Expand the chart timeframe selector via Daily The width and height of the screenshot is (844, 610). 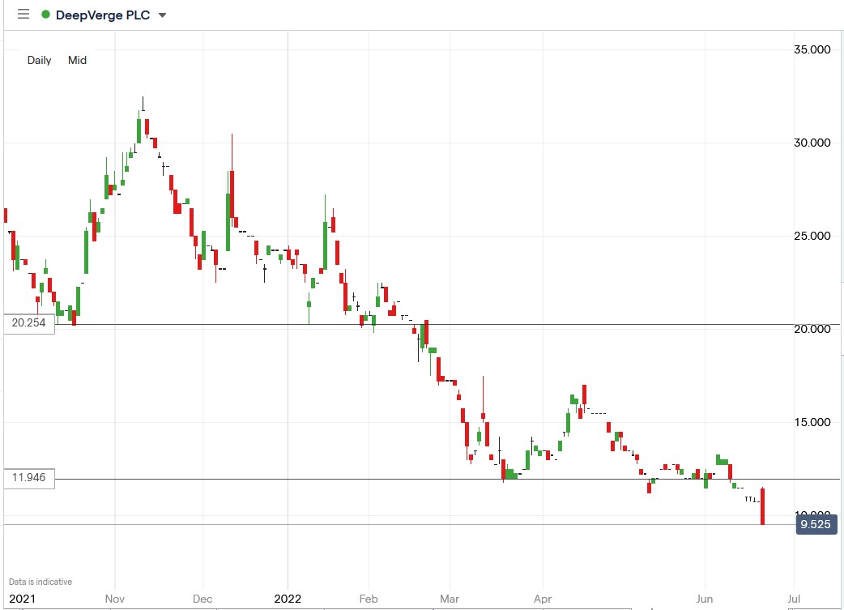coord(38,60)
